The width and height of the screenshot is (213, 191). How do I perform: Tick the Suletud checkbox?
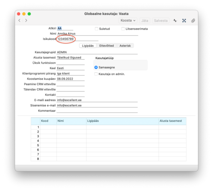96,29
